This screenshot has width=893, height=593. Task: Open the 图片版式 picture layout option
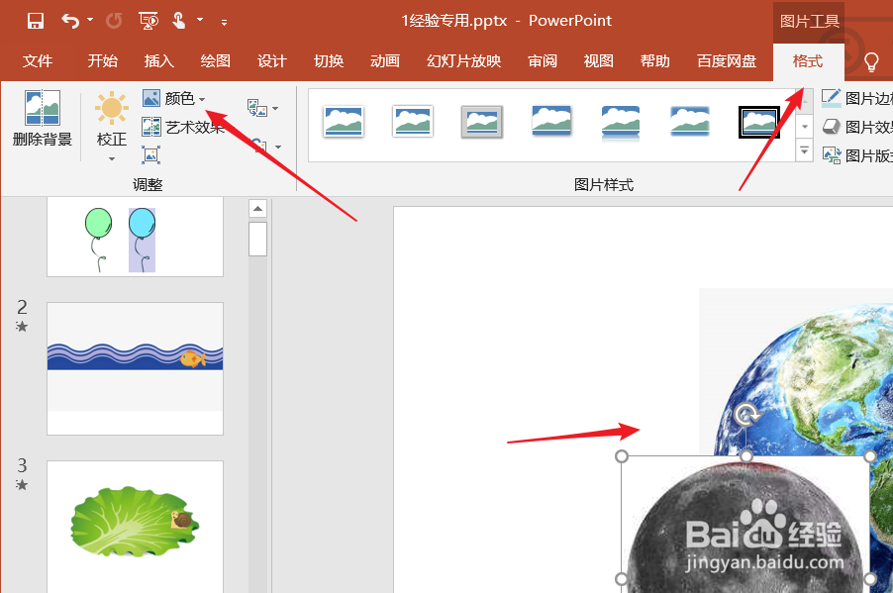point(856,155)
